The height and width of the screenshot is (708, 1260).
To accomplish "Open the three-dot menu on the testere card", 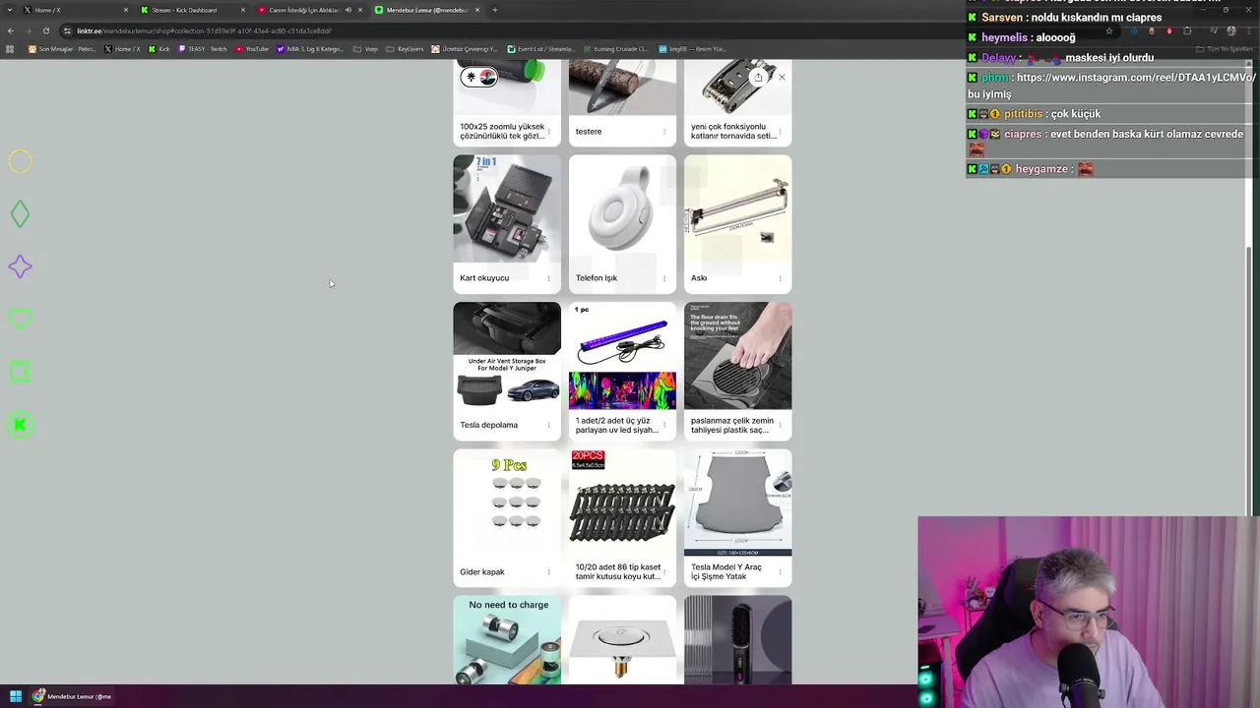I will 664,131.
